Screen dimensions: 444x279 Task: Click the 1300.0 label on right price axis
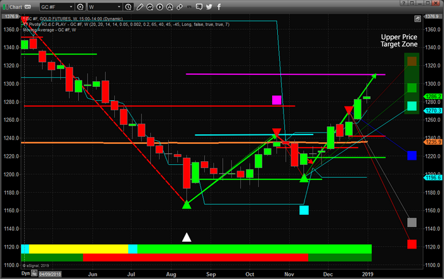(433, 84)
